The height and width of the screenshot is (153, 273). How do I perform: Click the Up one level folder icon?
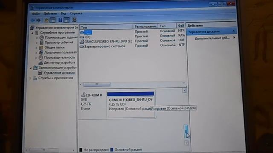click(x=46, y=20)
